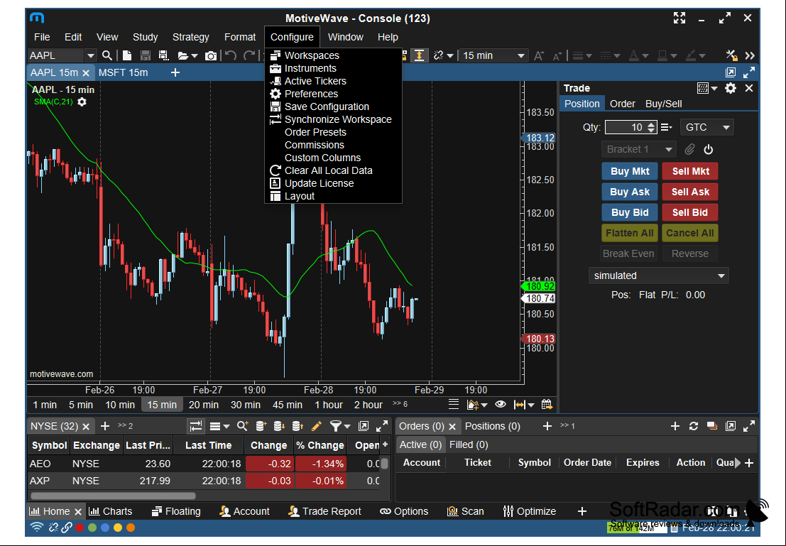
Task: Click the Sell Mkt button
Action: pyautogui.click(x=690, y=172)
